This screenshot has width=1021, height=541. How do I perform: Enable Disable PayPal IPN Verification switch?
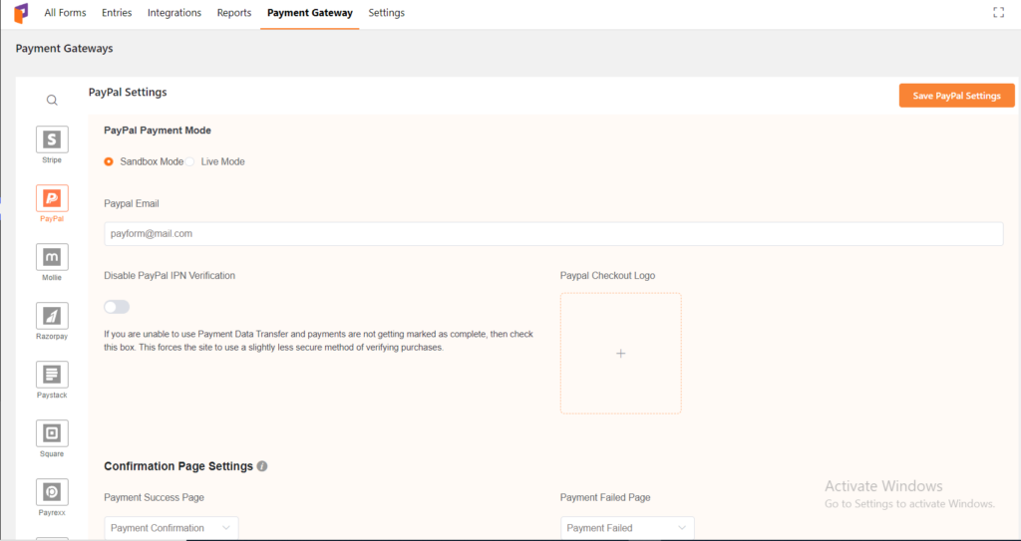(x=118, y=307)
